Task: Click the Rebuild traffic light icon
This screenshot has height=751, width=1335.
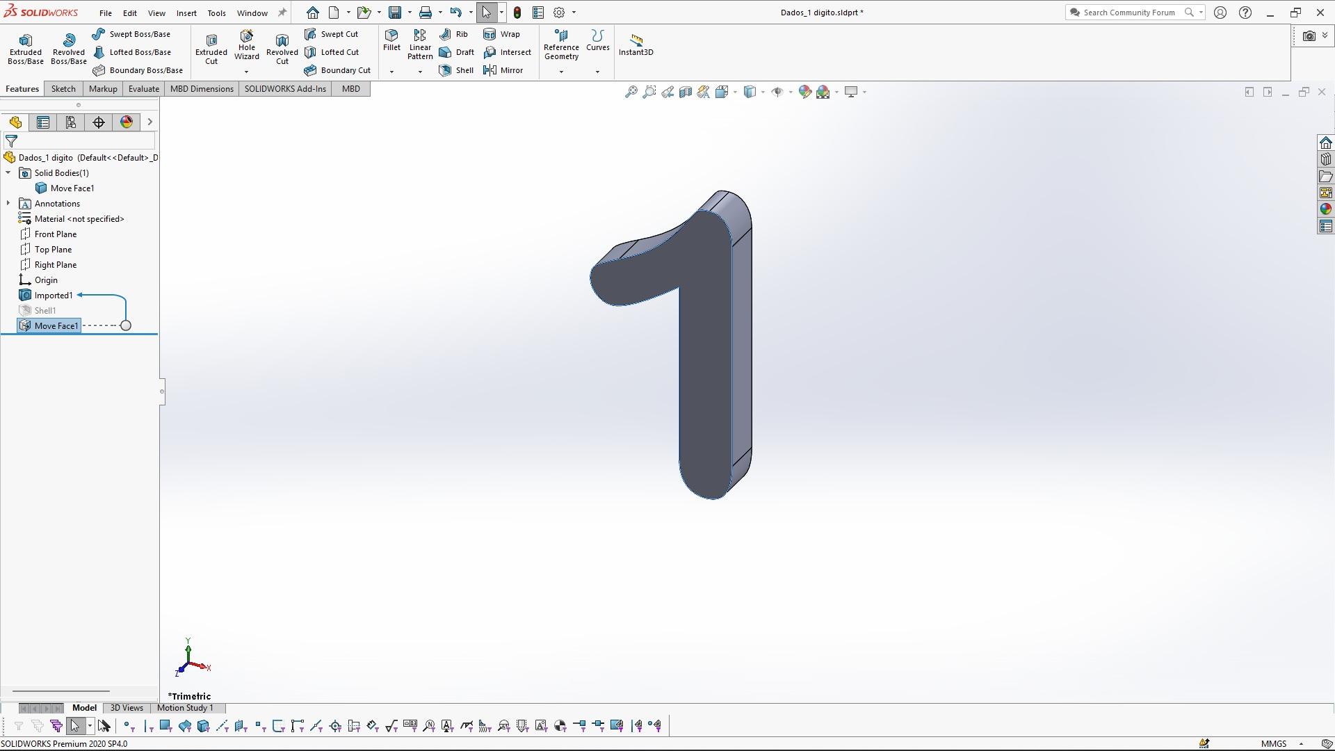Action: [517, 13]
